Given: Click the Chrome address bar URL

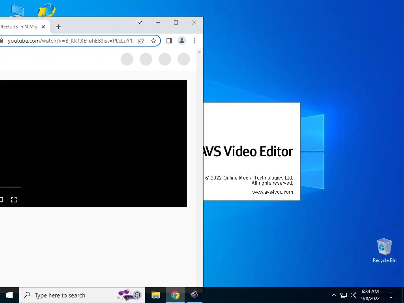Looking at the screenshot, I should pyautogui.click(x=71, y=41).
